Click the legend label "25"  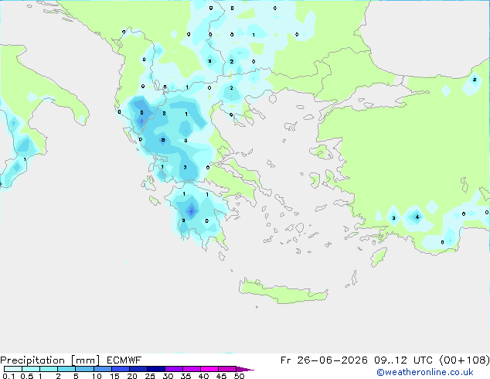150,376
